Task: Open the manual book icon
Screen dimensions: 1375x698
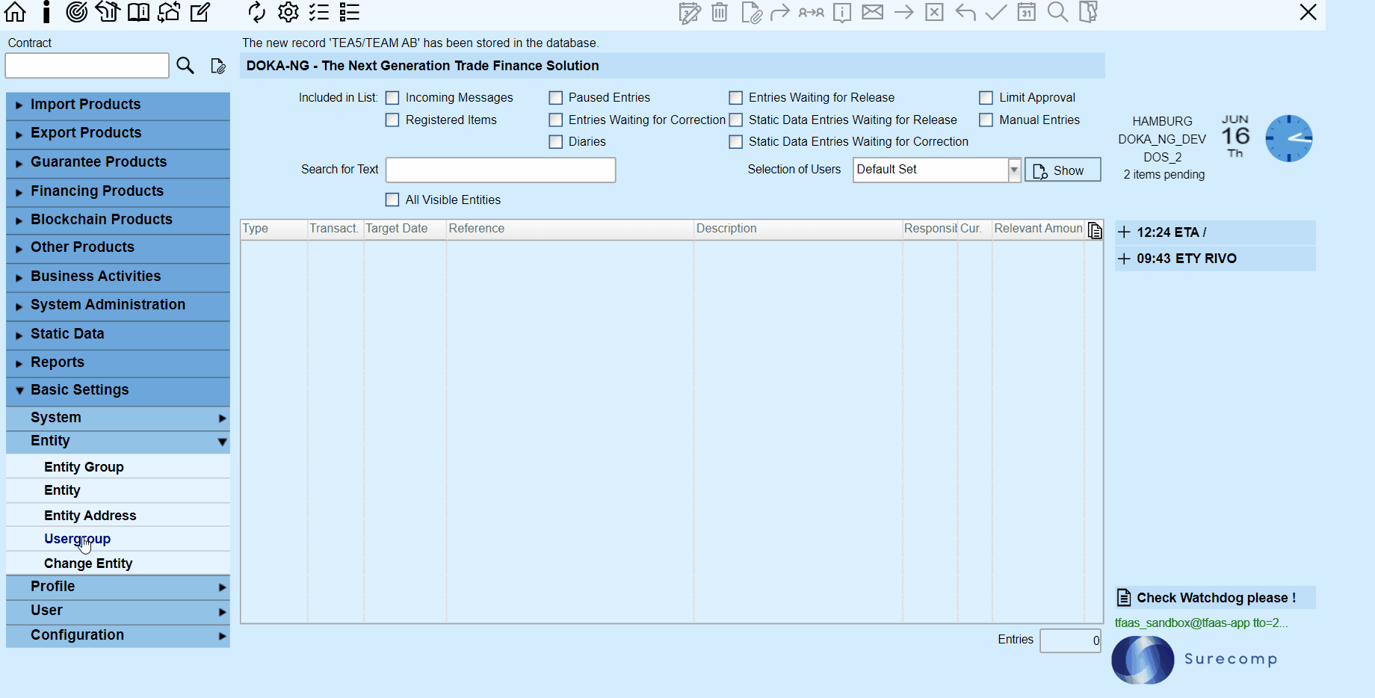Action: coord(138,12)
